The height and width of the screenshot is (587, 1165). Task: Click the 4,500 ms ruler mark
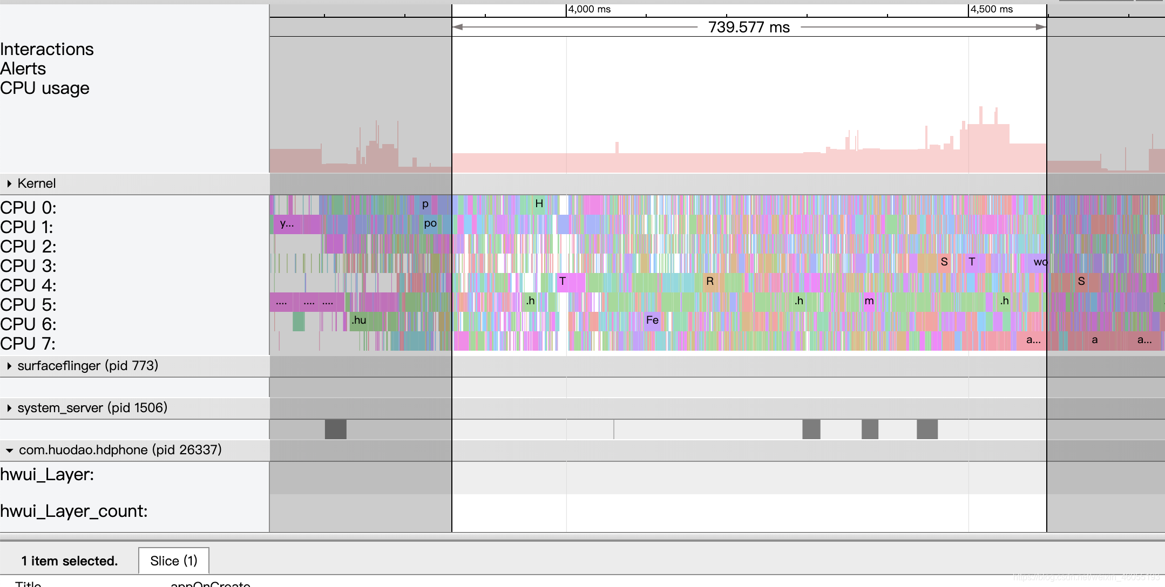point(991,9)
